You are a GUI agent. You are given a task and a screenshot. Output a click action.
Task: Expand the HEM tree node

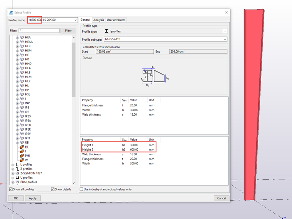point(17,51)
